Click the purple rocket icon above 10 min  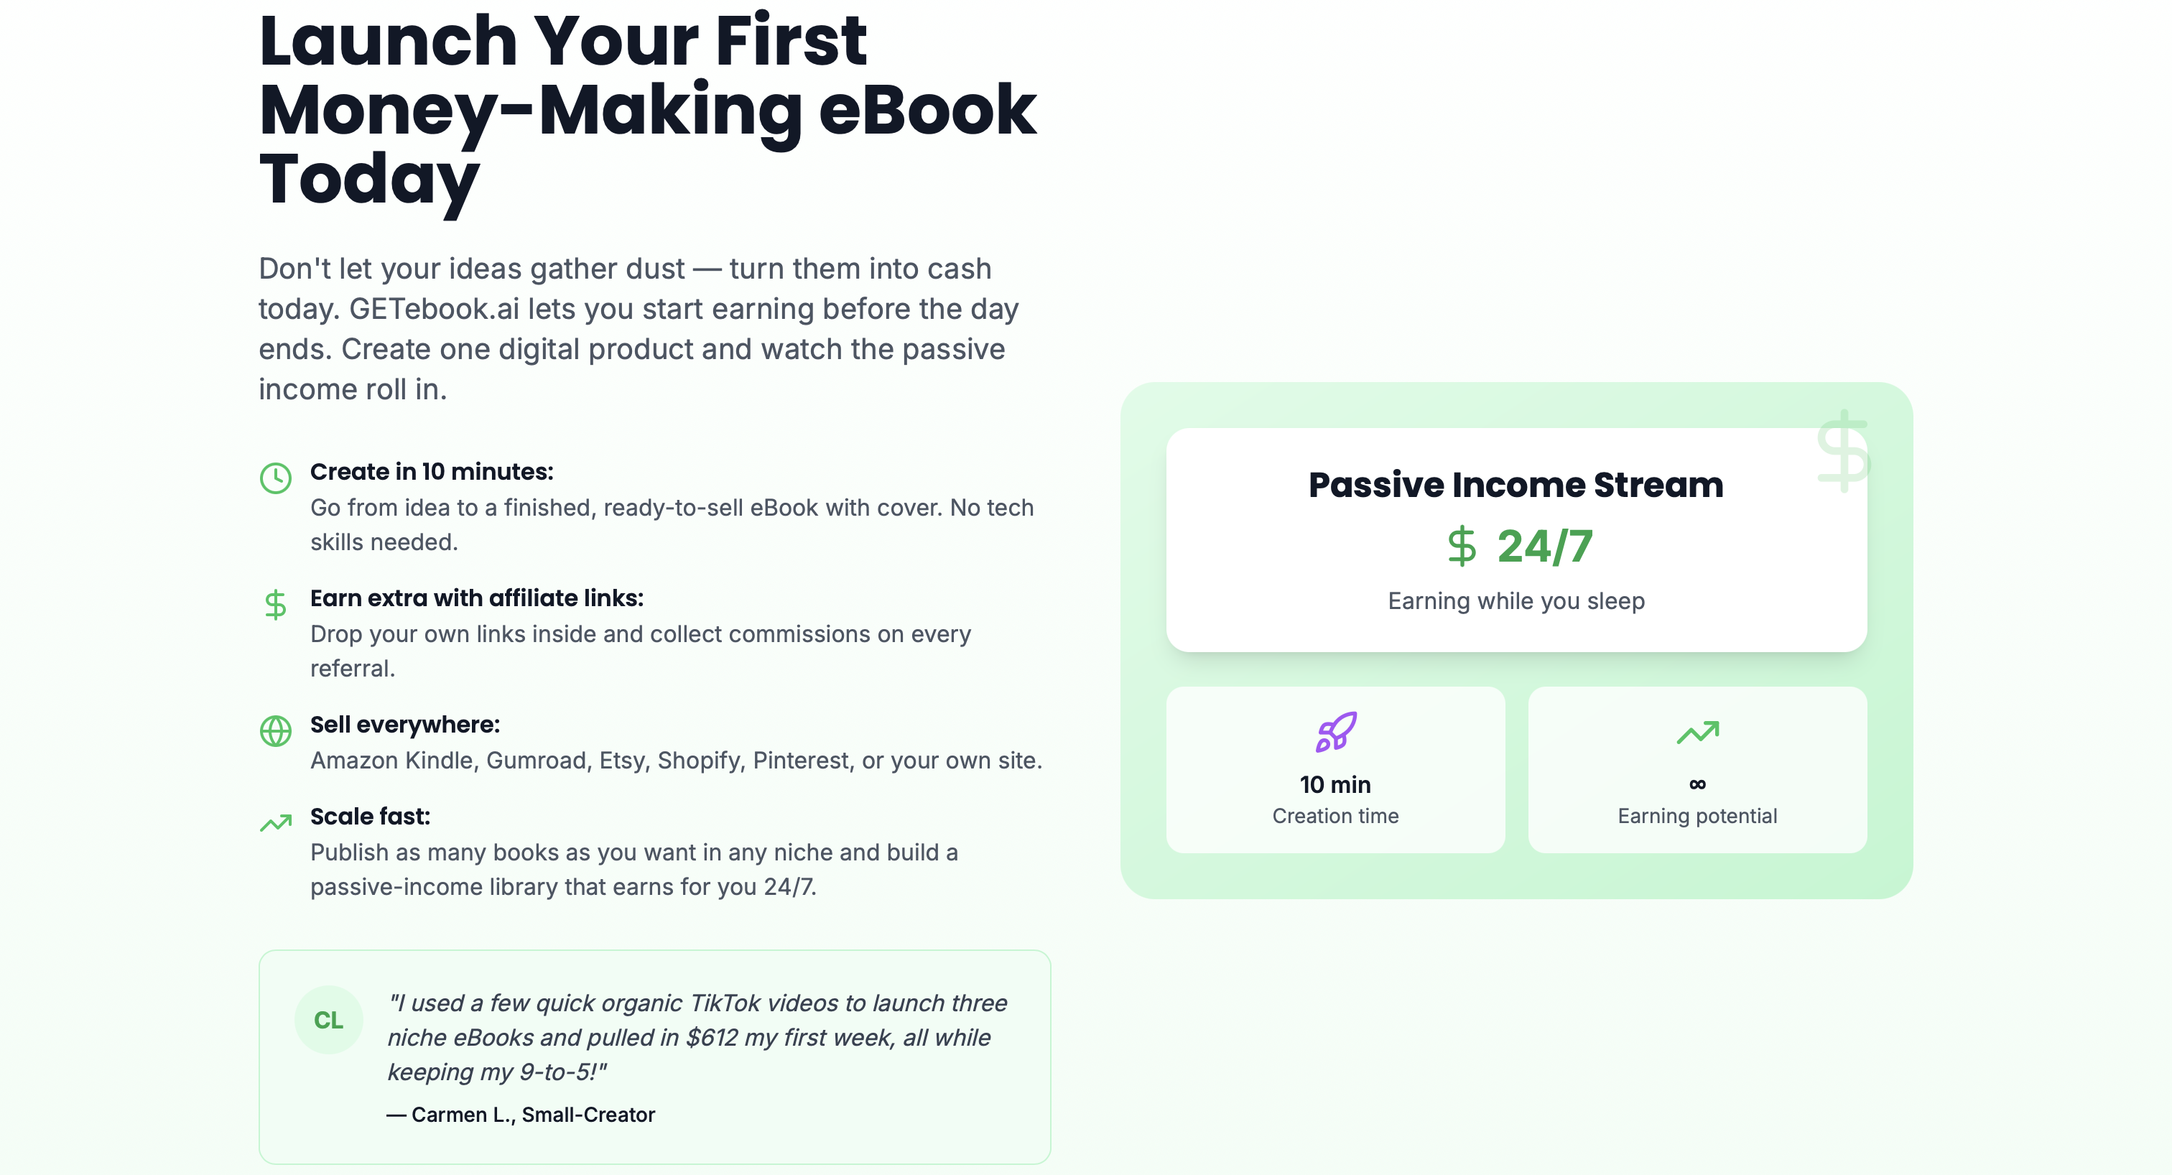point(1335,732)
